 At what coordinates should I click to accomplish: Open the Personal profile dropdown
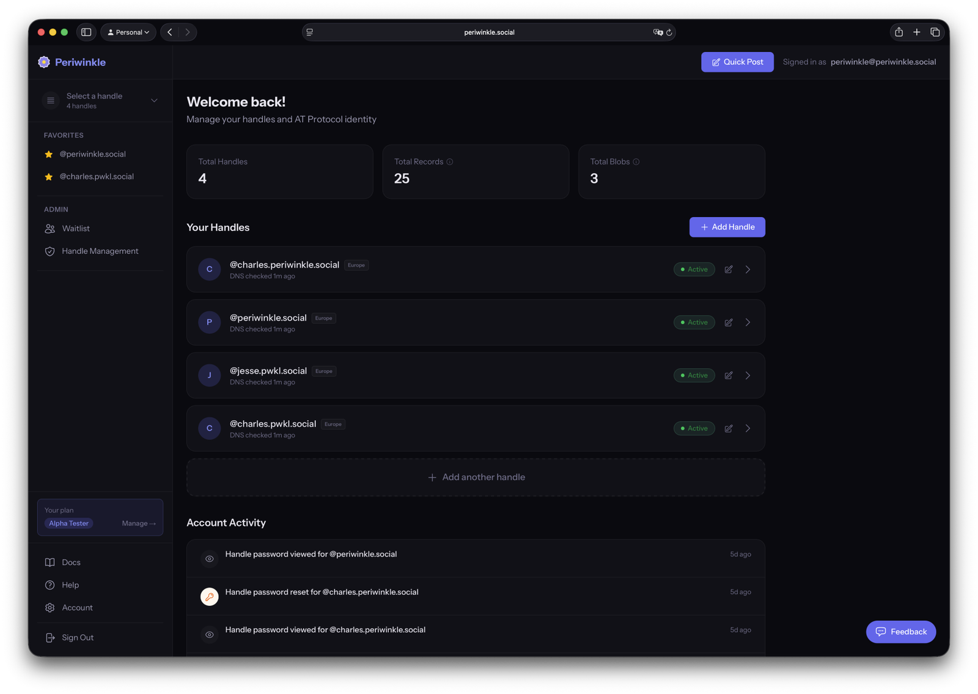pos(128,32)
